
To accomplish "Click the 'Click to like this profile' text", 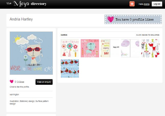I will (19, 87).
